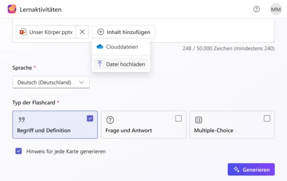Check the Multiple-Choice checkbox
The width and height of the screenshot is (287, 181).
click(x=267, y=119)
